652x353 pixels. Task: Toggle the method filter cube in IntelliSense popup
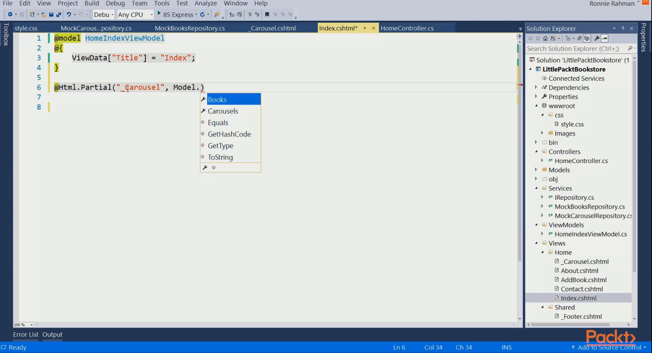[214, 167]
